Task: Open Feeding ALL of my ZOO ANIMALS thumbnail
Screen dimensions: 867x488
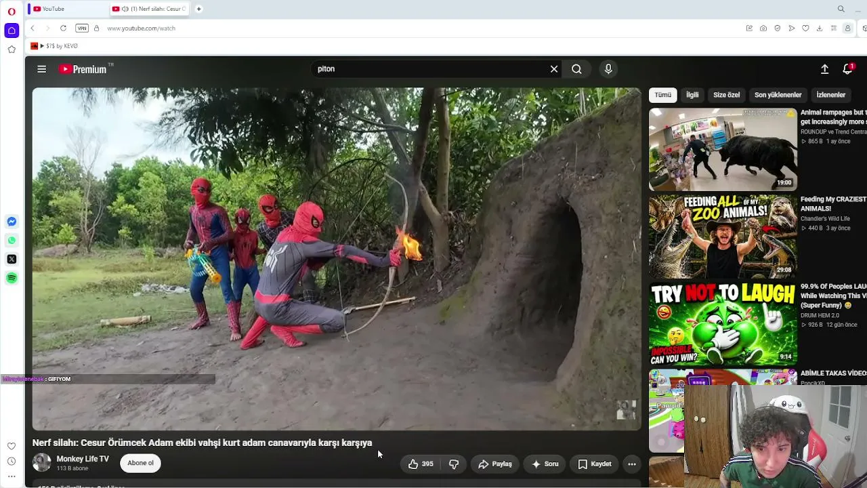Action: (723, 237)
